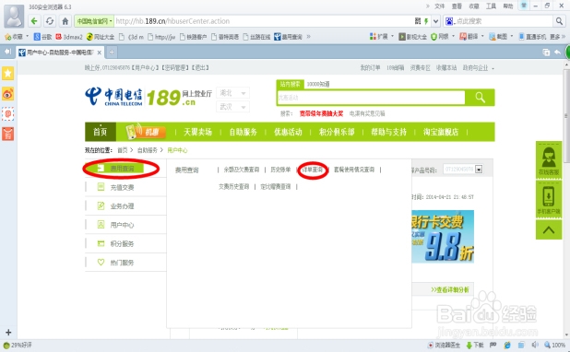The height and width of the screenshot is (352, 570).
Task: Select 费用查询 in left sidebar
Action: tap(122, 169)
